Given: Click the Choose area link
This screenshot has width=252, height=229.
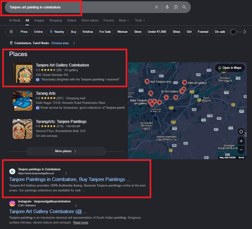Looking at the screenshot, I should coord(60,43).
